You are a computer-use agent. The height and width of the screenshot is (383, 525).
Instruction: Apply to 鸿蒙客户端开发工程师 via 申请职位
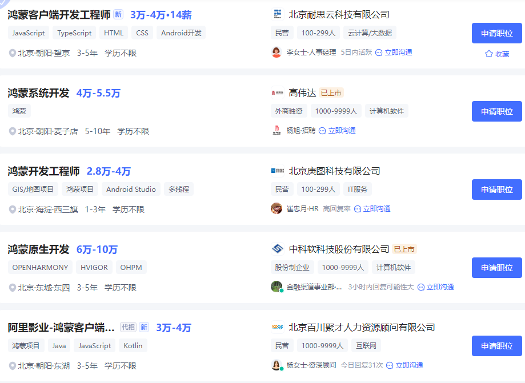tap(497, 33)
